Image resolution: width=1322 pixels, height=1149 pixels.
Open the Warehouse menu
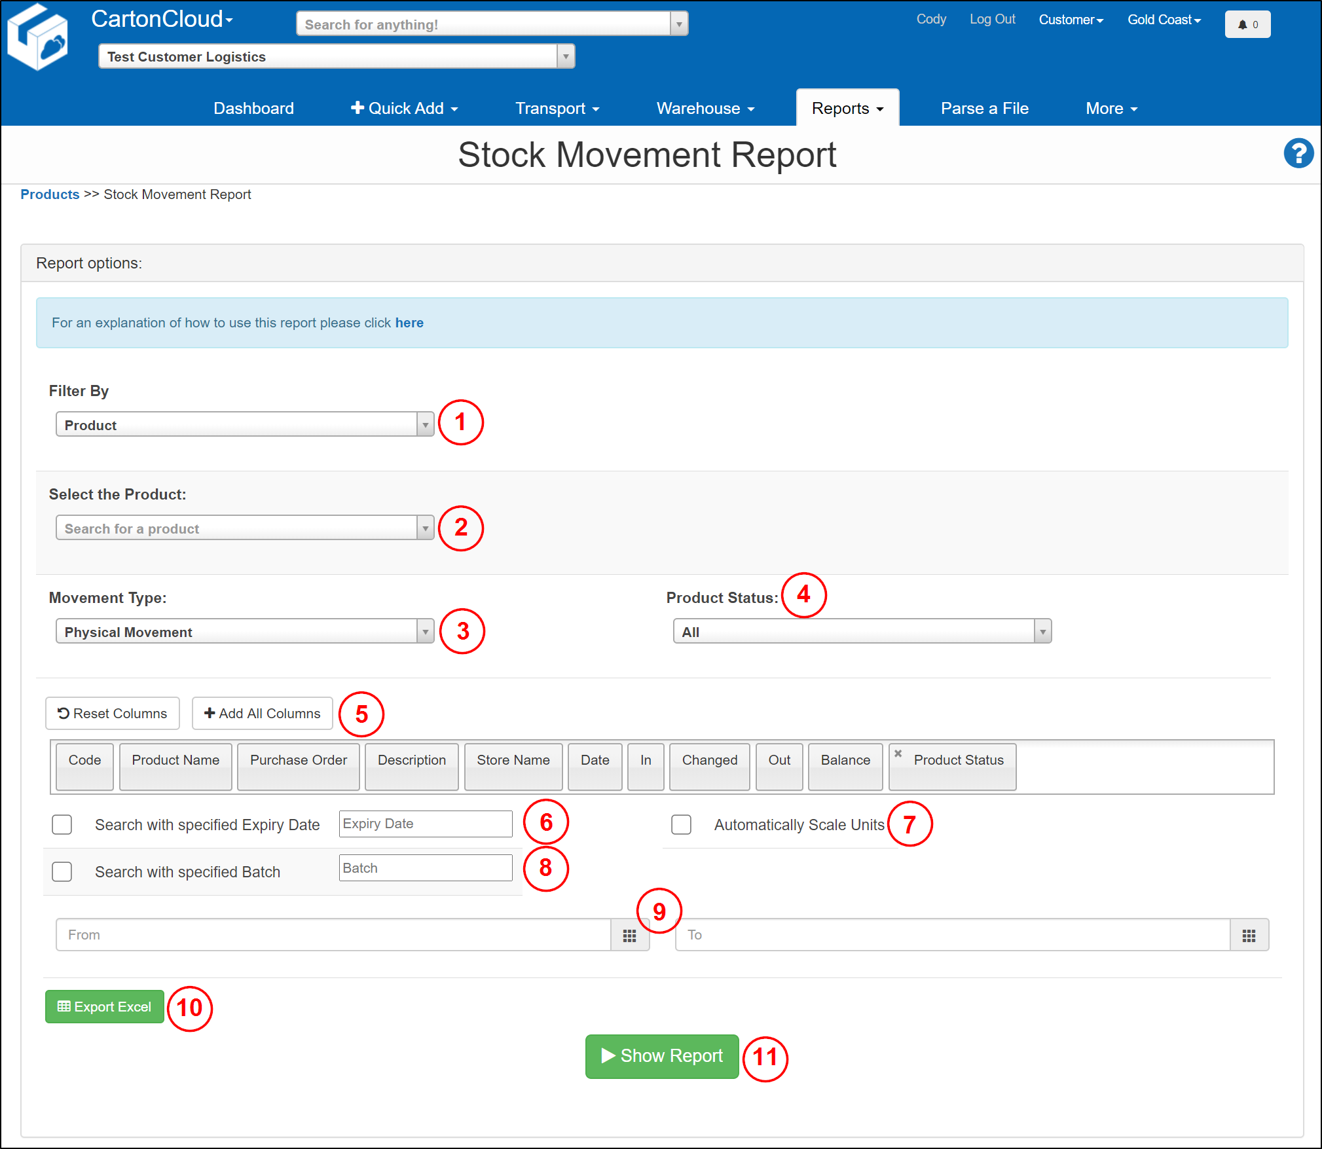(x=705, y=108)
